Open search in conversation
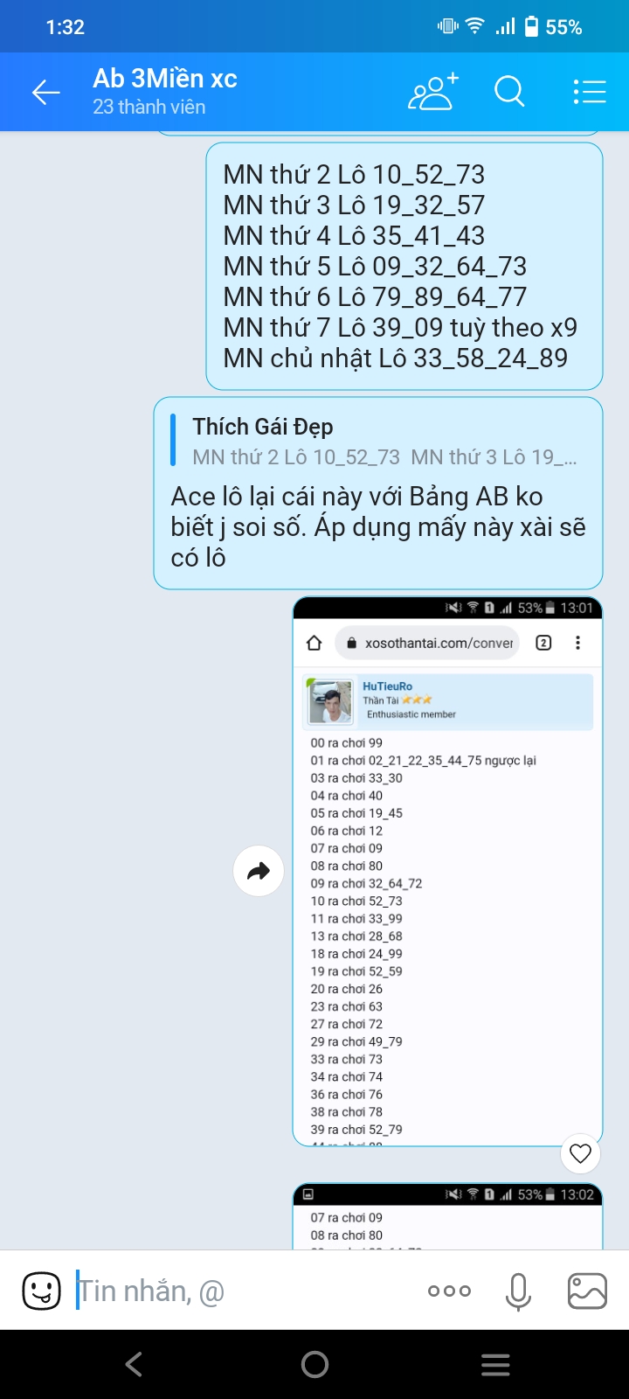Image resolution: width=629 pixels, height=1399 pixels. tap(509, 91)
